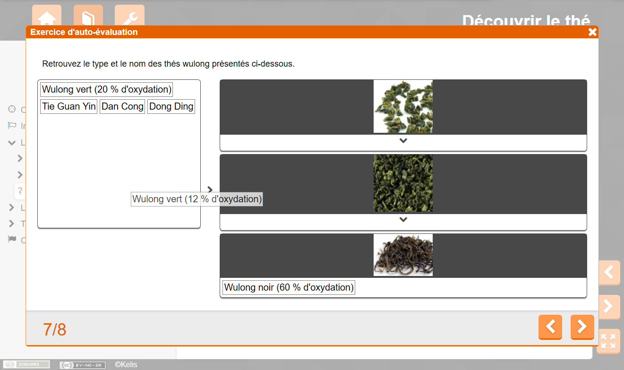624x370 pixels.
Task: Close the Exercice d'auto-évaluation dialog
Action: click(x=592, y=32)
